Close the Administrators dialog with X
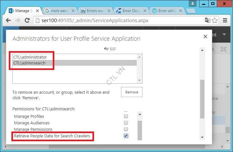Screen dimensions: 233x152 coord(205,36)
